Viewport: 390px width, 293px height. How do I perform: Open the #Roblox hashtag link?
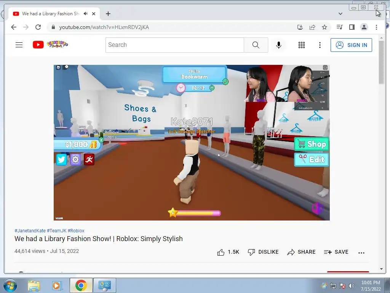click(76, 231)
